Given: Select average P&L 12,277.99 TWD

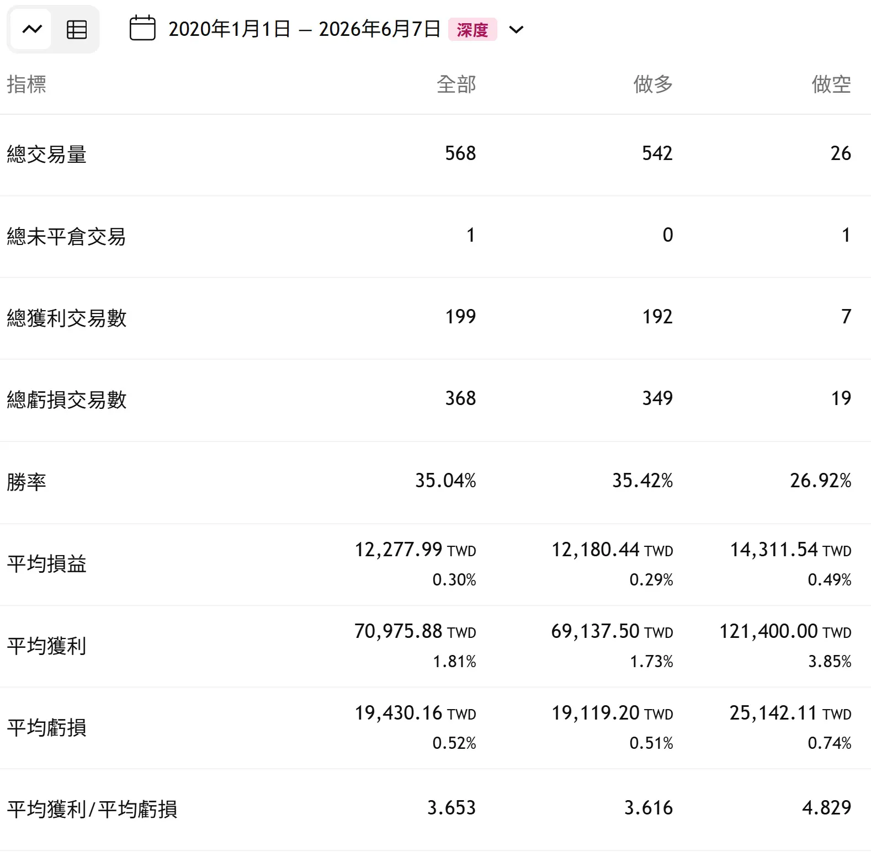Looking at the screenshot, I should coord(415,550).
